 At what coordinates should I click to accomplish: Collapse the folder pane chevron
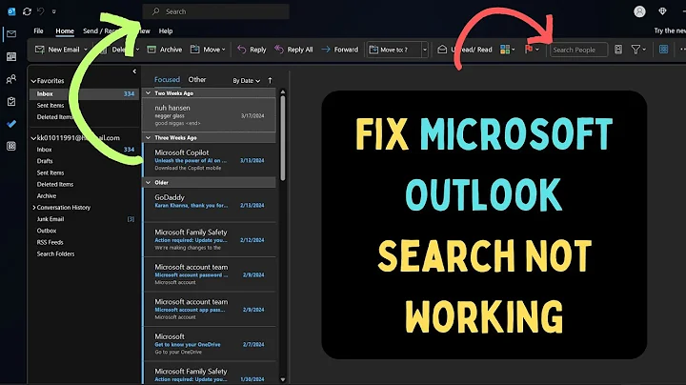(x=134, y=71)
